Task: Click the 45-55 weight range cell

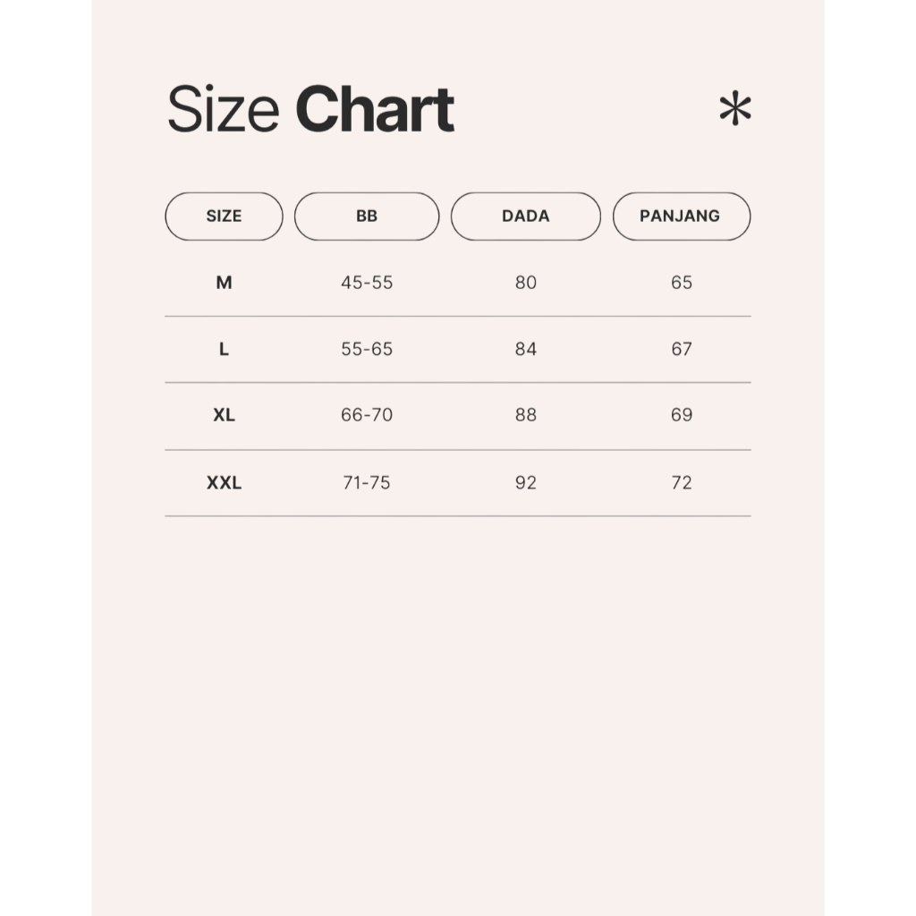Action: 367,283
